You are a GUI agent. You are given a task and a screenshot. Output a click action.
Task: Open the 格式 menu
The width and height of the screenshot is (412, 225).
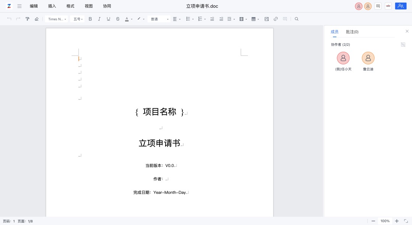click(71, 6)
